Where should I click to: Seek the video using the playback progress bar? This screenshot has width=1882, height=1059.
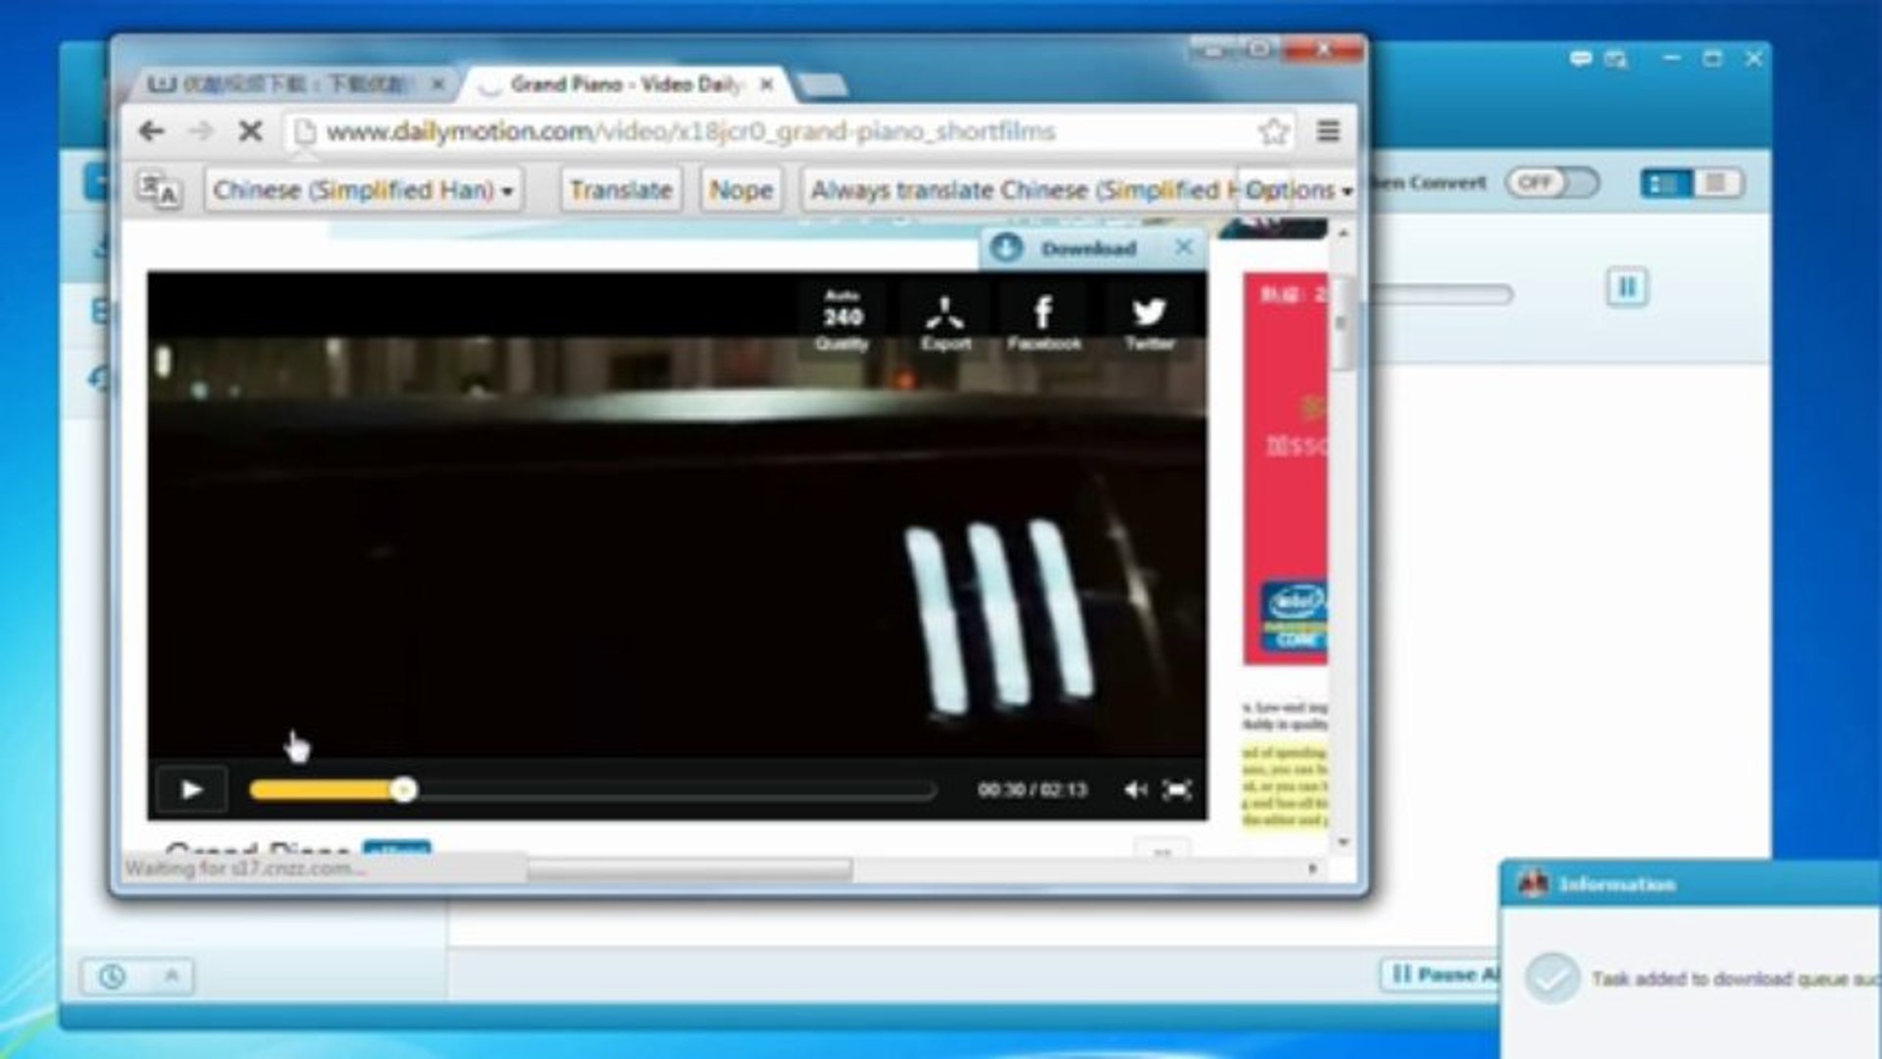click(588, 789)
